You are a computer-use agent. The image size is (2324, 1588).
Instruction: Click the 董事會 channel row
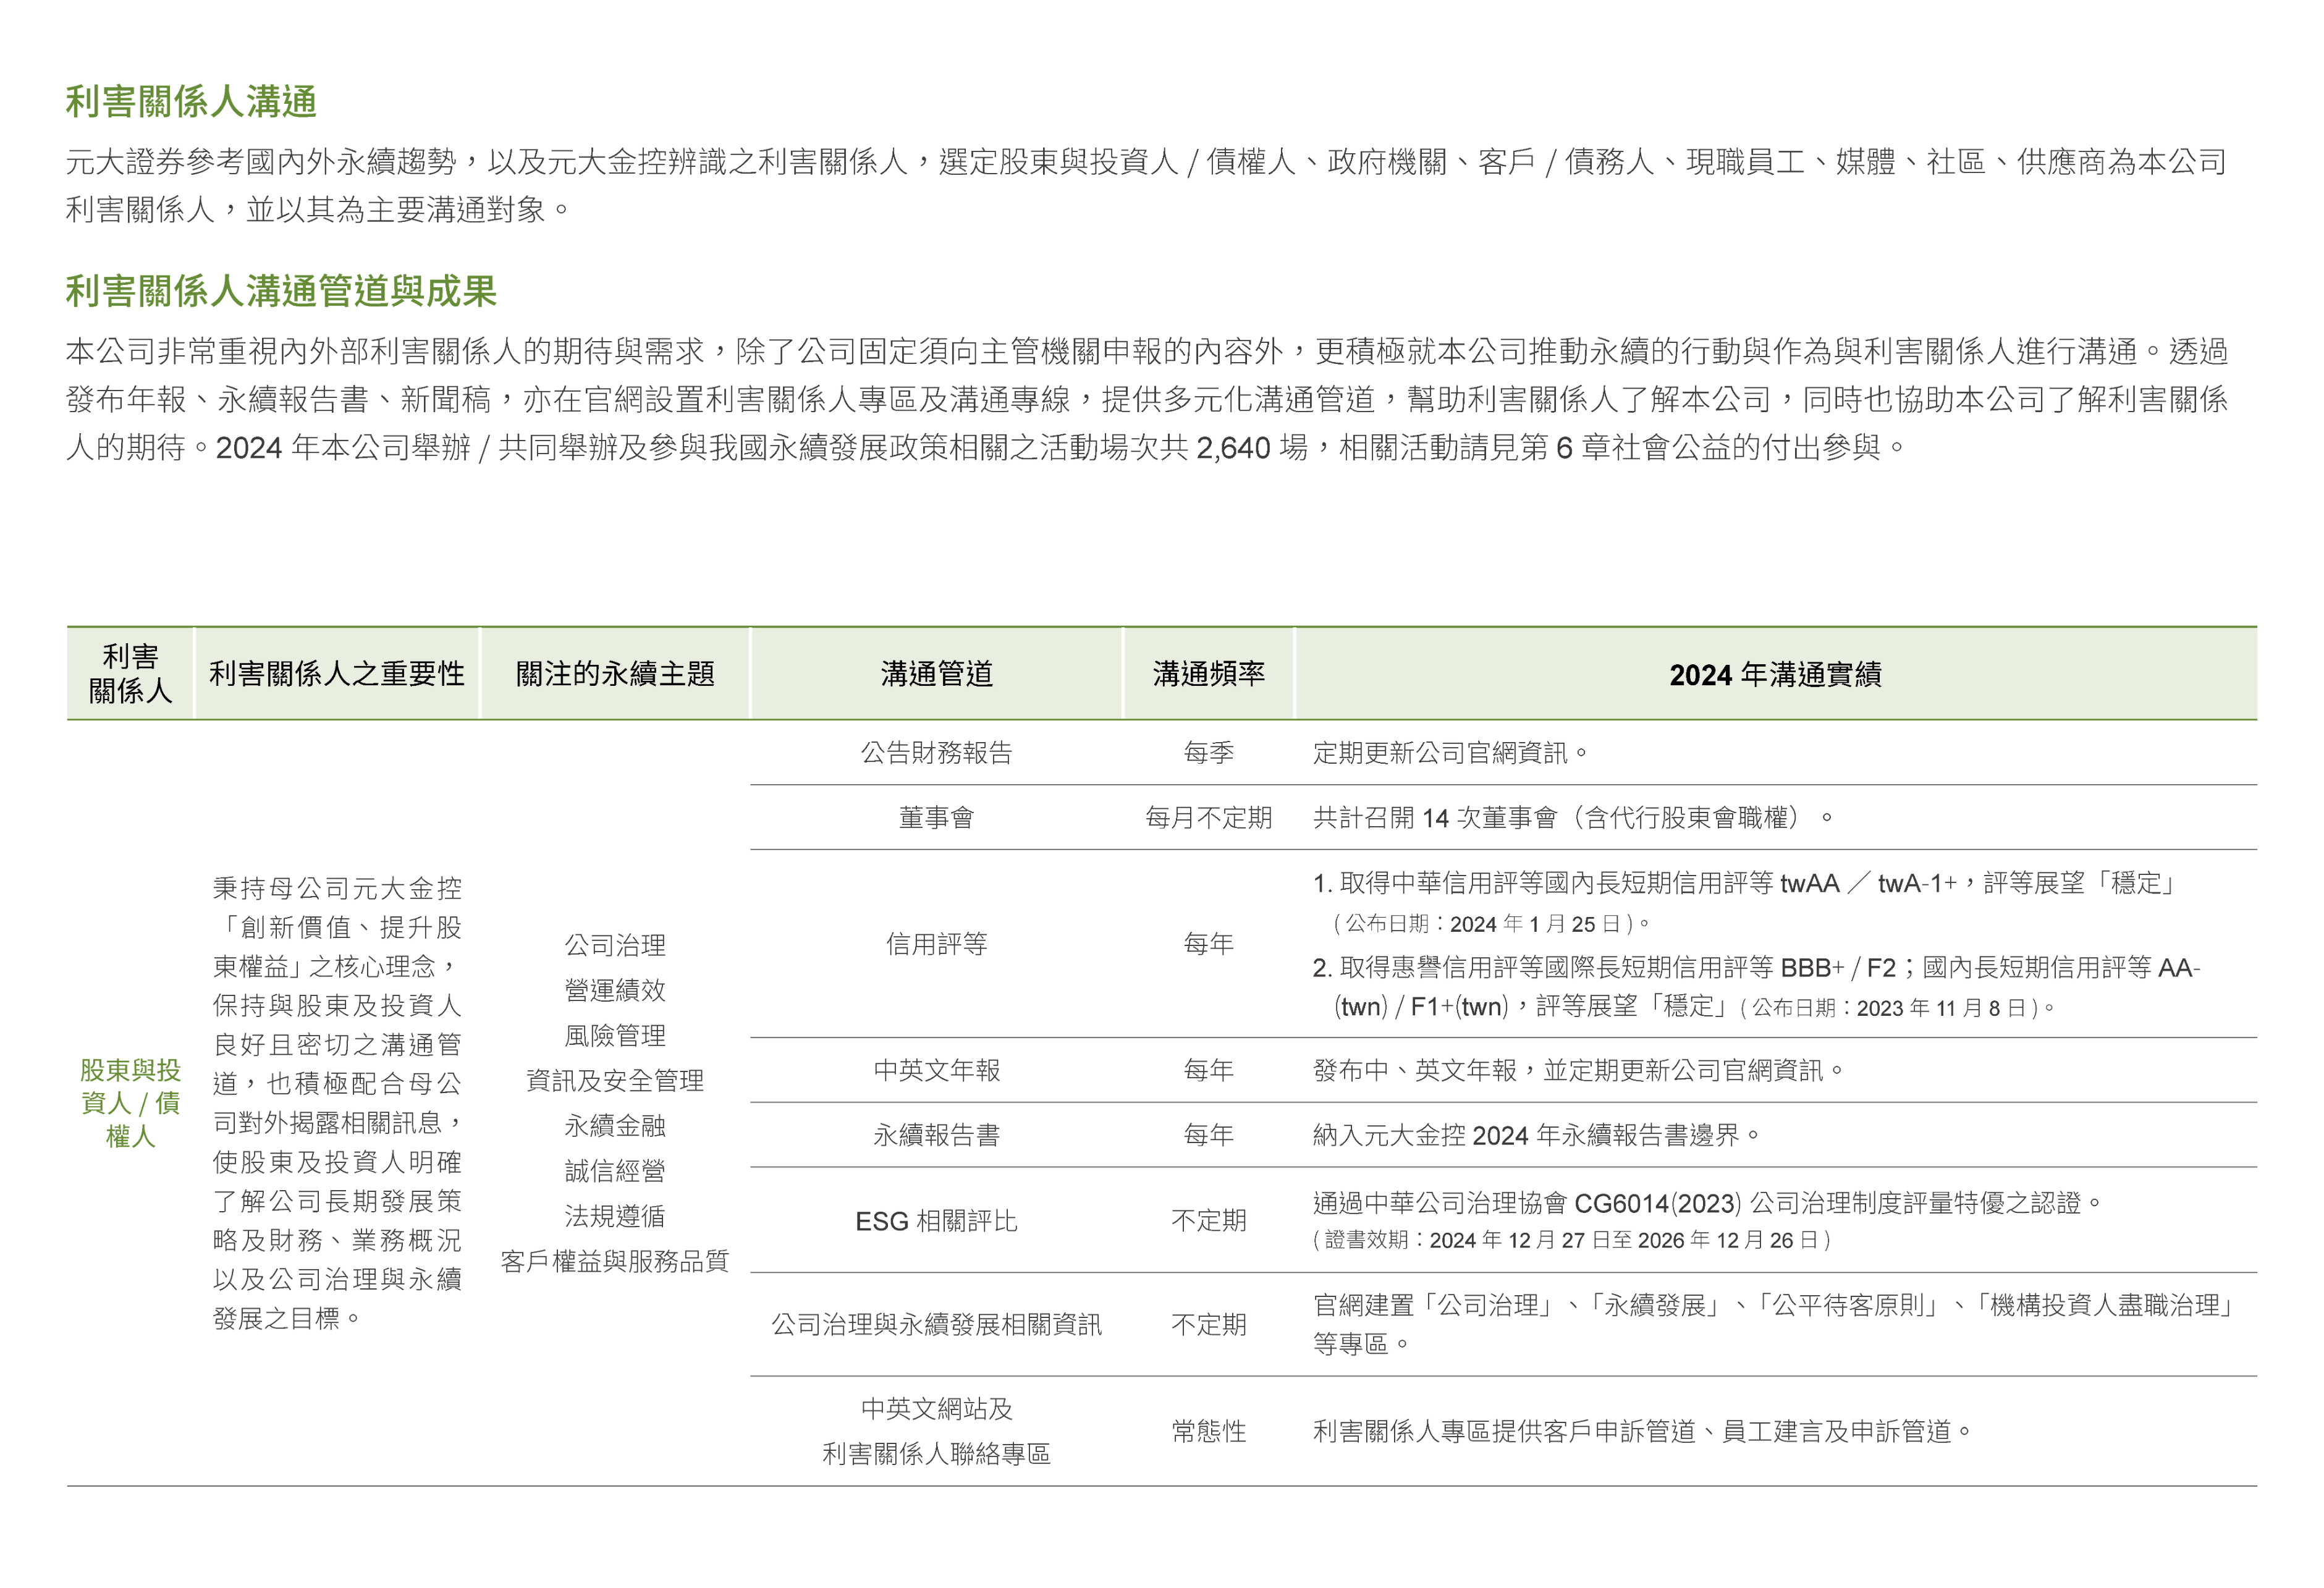(936, 818)
